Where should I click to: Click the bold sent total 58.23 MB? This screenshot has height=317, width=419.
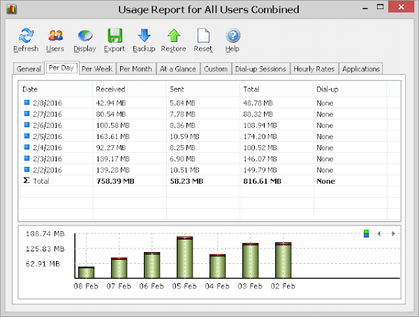(186, 181)
